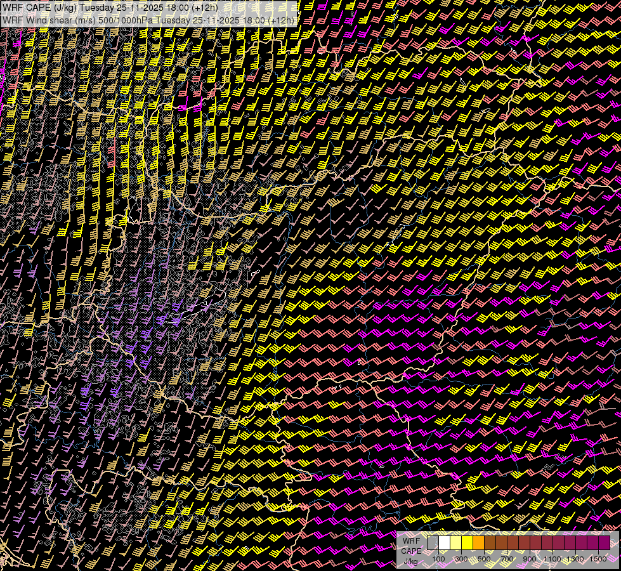The width and height of the screenshot is (621, 571).
Task: Select the grey first CAPE legend swatch
Action: coord(433,542)
